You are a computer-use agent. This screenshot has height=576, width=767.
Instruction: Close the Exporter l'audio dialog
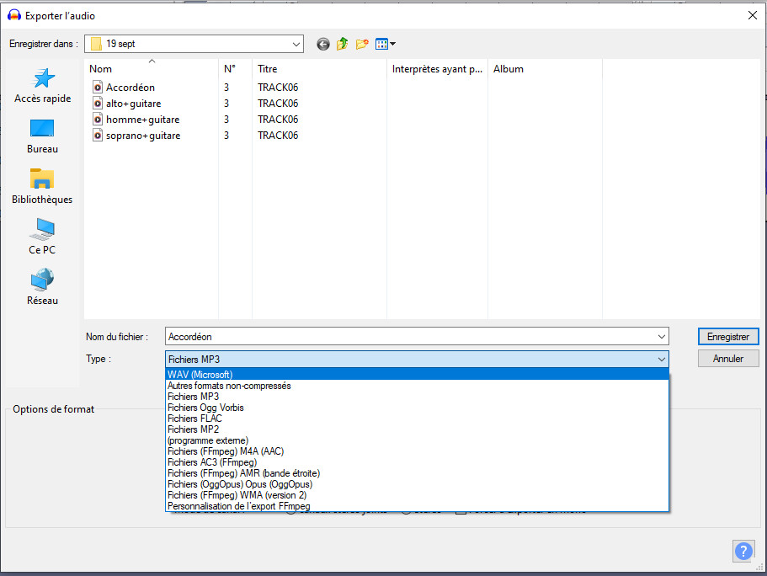(753, 15)
